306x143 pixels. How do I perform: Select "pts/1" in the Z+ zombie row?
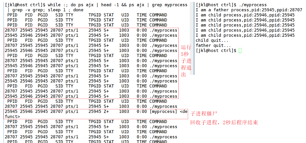click(72, 111)
